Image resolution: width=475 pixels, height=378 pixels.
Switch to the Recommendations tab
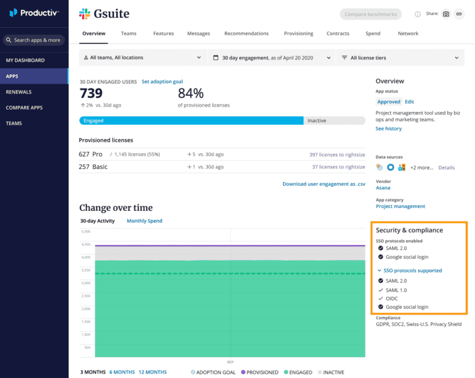click(x=246, y=33)
